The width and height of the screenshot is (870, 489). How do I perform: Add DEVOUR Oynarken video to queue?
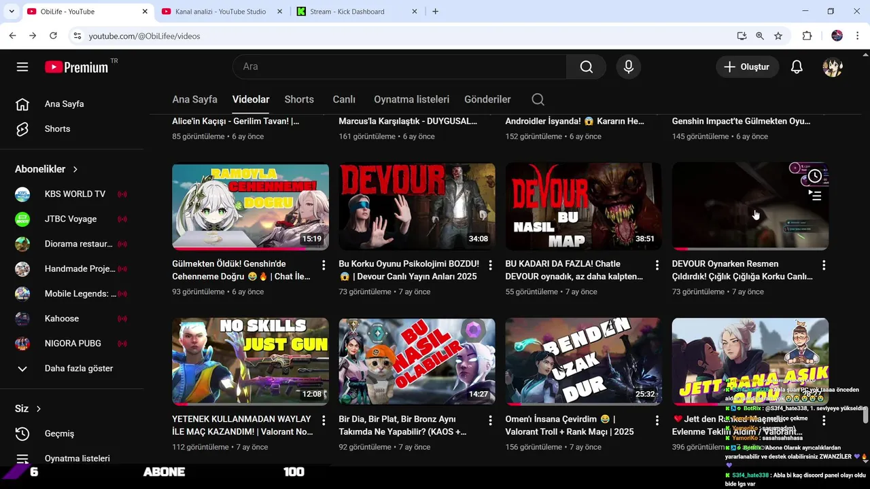814,196
